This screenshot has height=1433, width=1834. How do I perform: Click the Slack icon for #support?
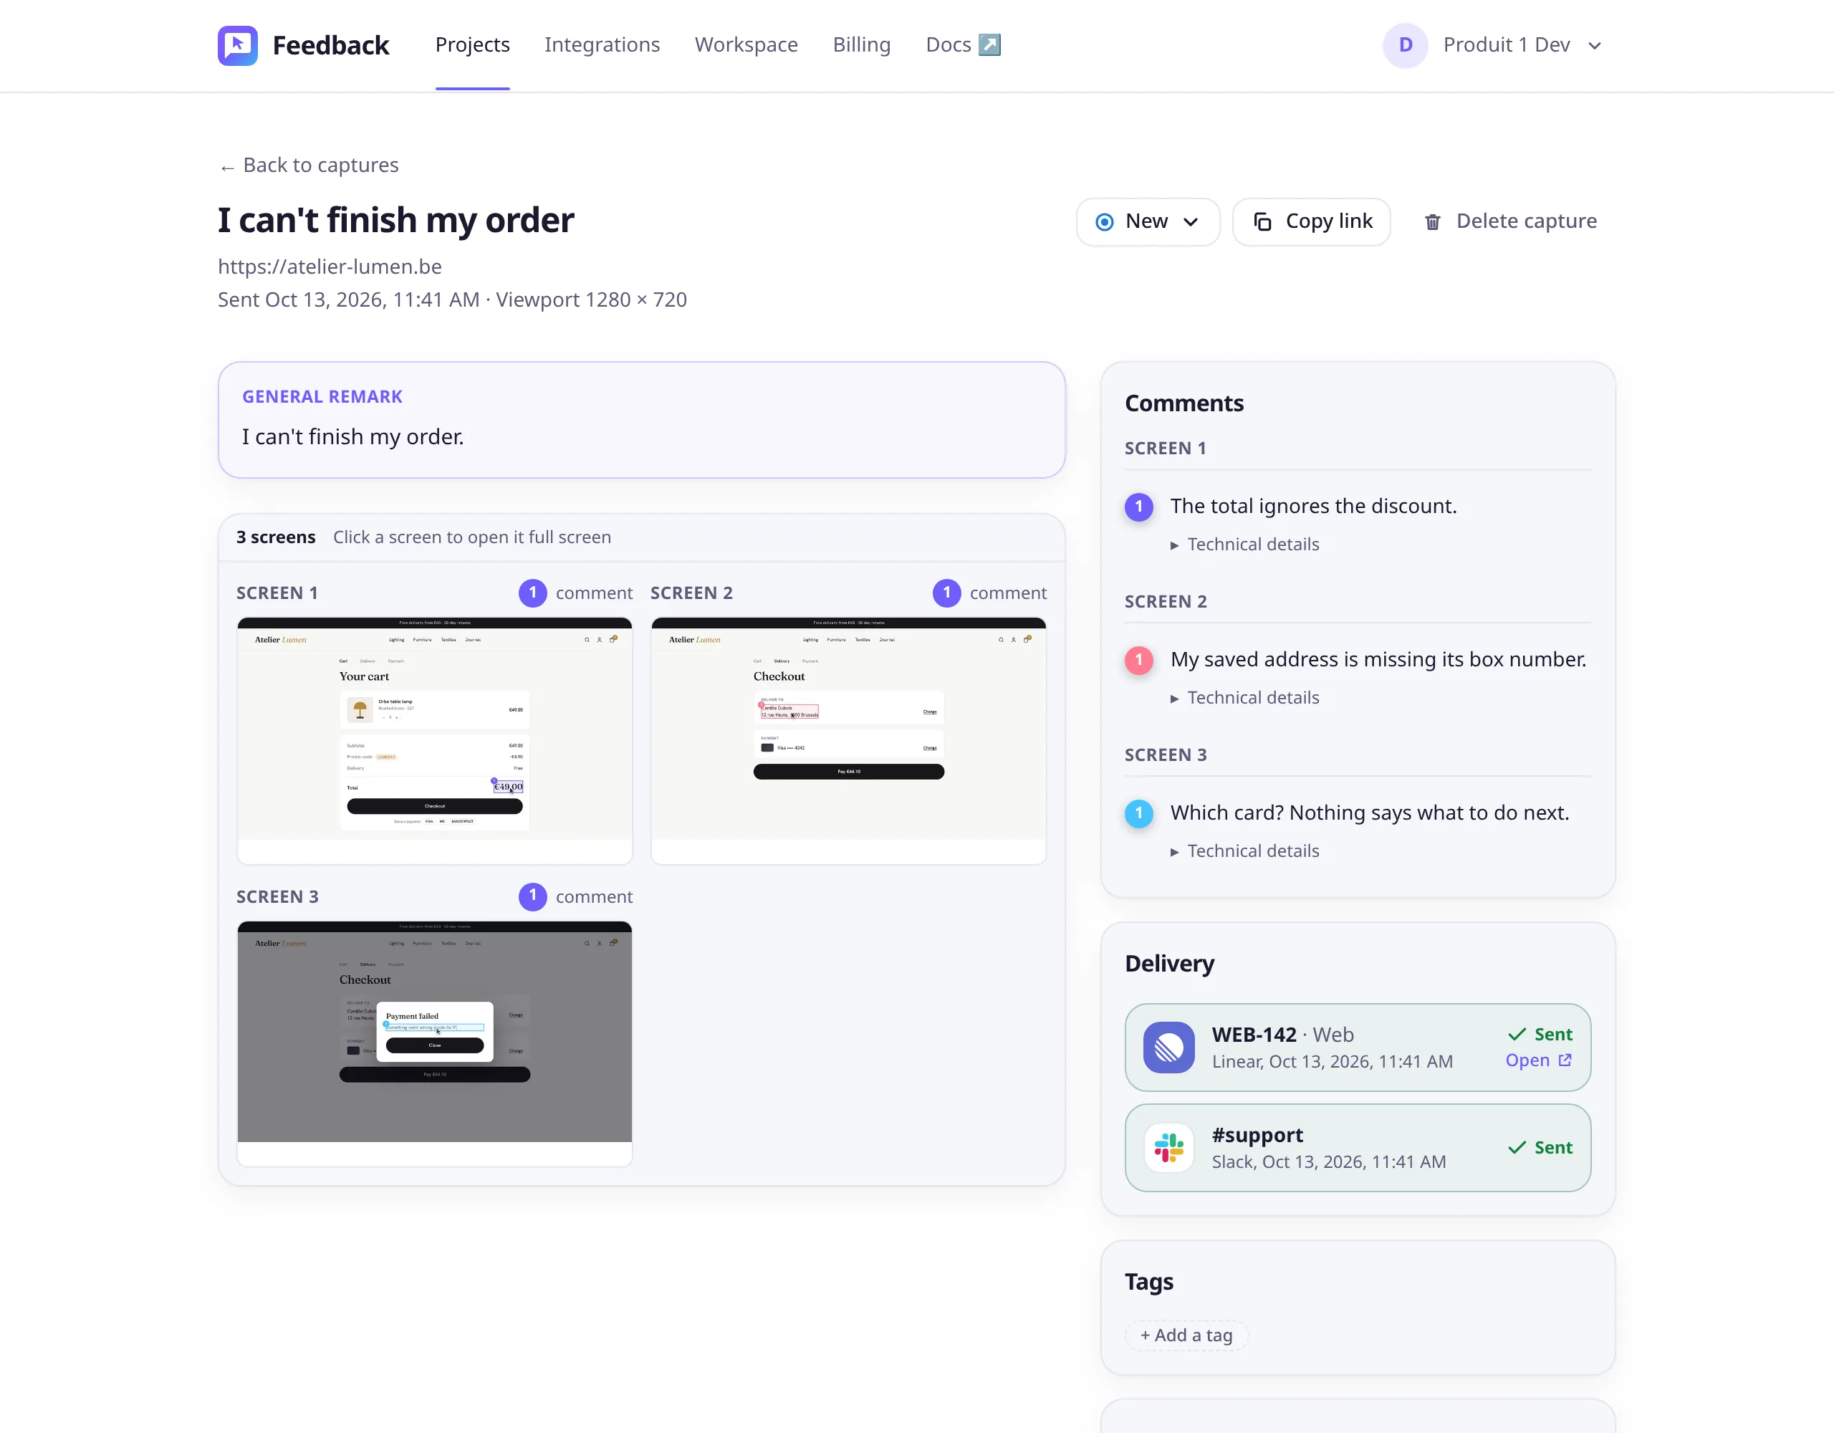(1168, 1147)
